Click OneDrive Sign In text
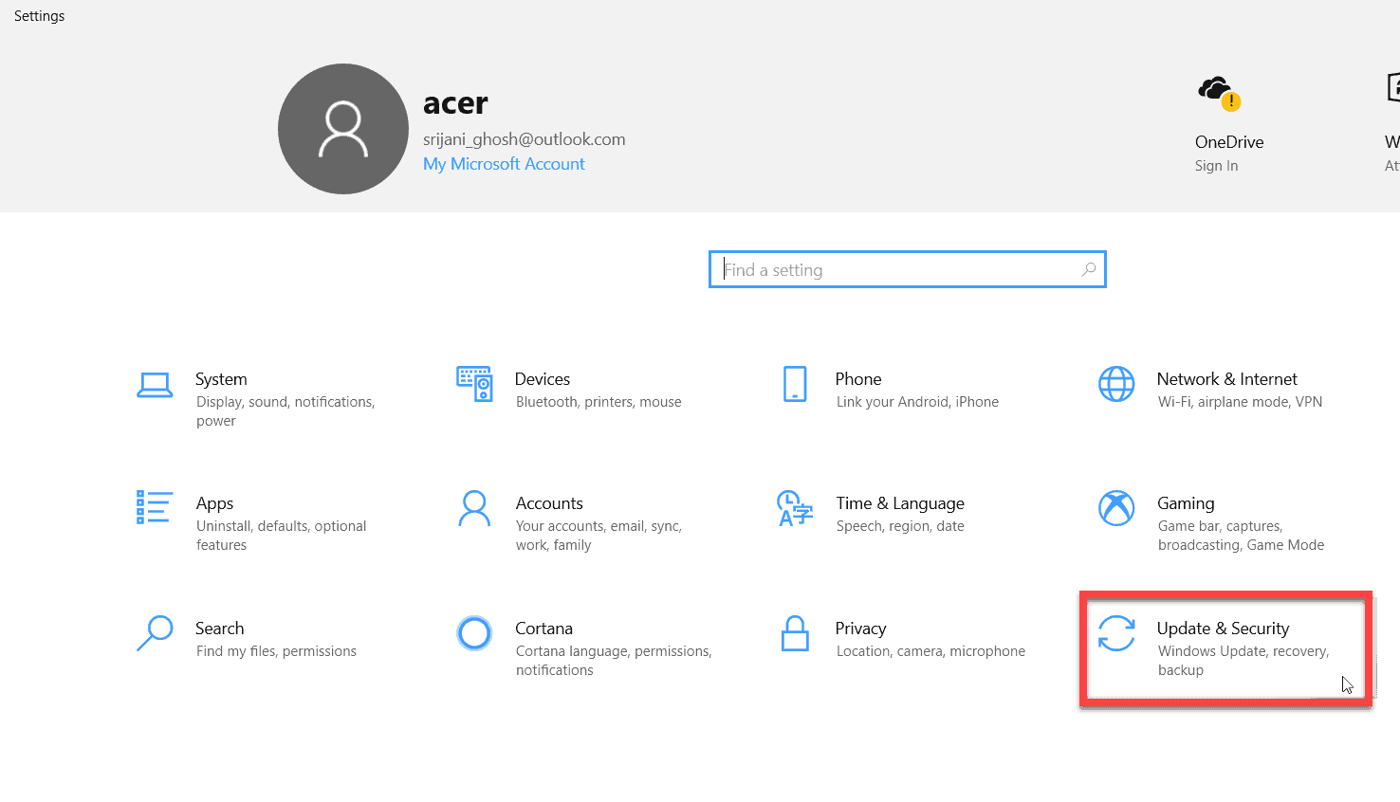 click(x=1216, y=166)
